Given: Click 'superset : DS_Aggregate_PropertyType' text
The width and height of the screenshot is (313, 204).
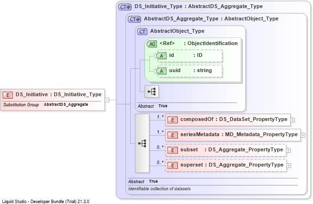Looking at the screenshot, I should [232, 165].
